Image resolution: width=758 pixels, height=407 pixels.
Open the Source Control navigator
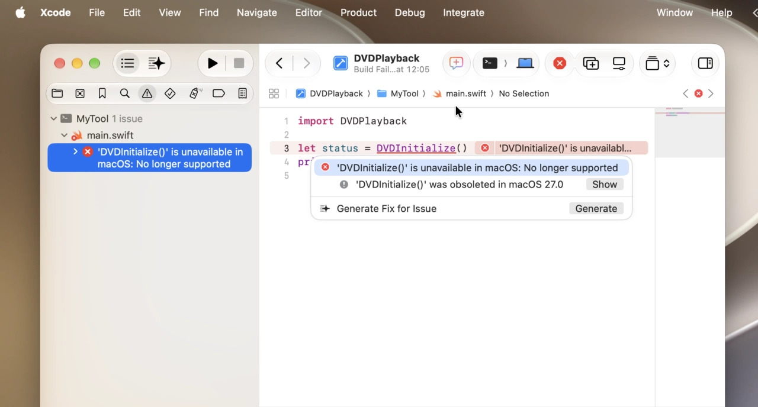(x=80, y=93)
